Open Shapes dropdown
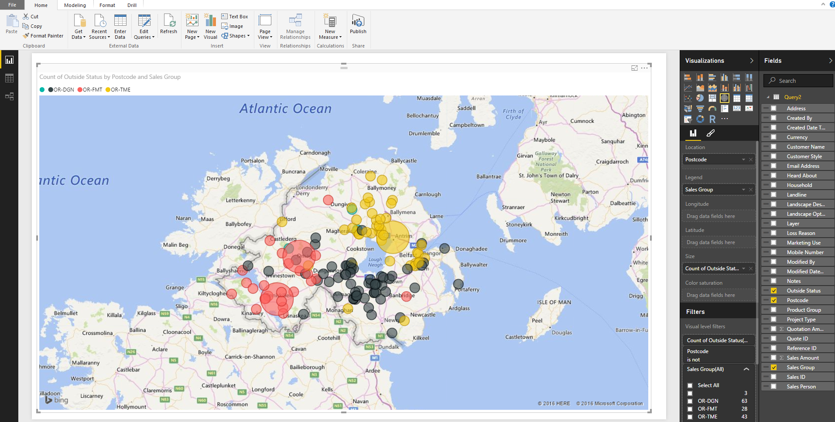 click(236, 36)
